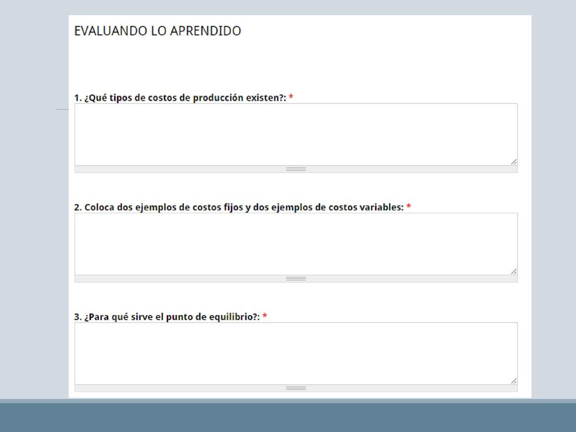Click the heading EVALUANDO LO APRENDIDO

click(x=157, y=31)
